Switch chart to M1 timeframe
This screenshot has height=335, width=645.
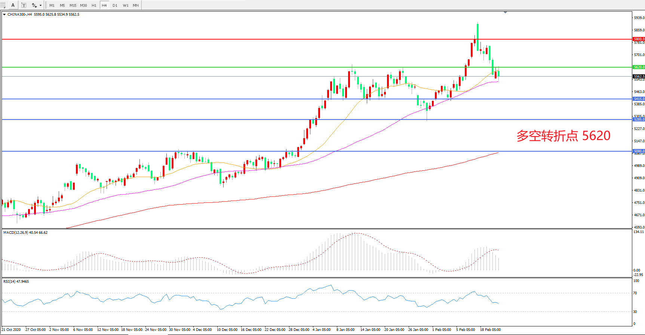pyautogui.click(x=52, y=5)
